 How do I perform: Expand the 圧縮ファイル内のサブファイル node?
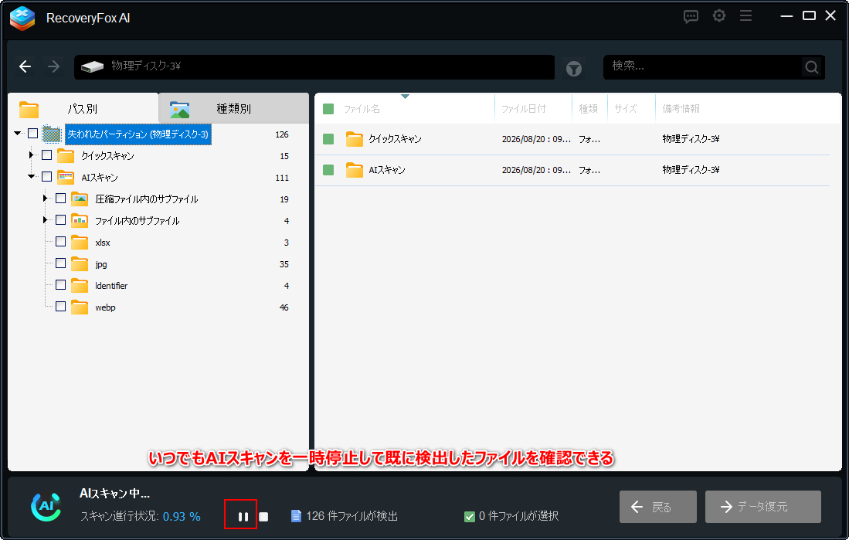point(46,199)
